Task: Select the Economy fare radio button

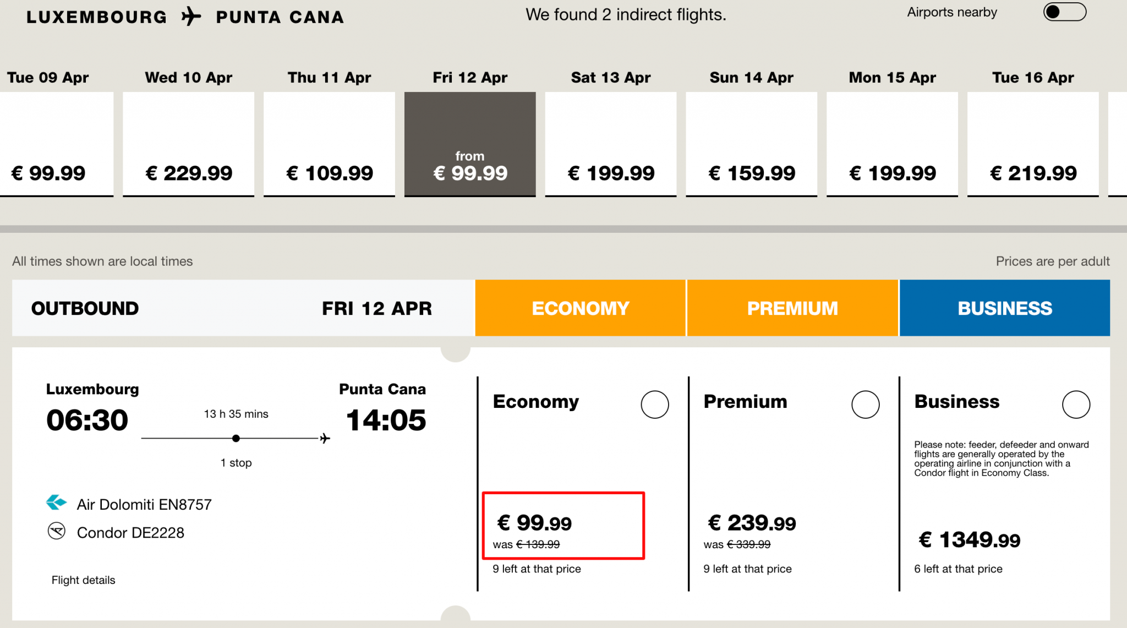Action: click(x=654, y=405)
